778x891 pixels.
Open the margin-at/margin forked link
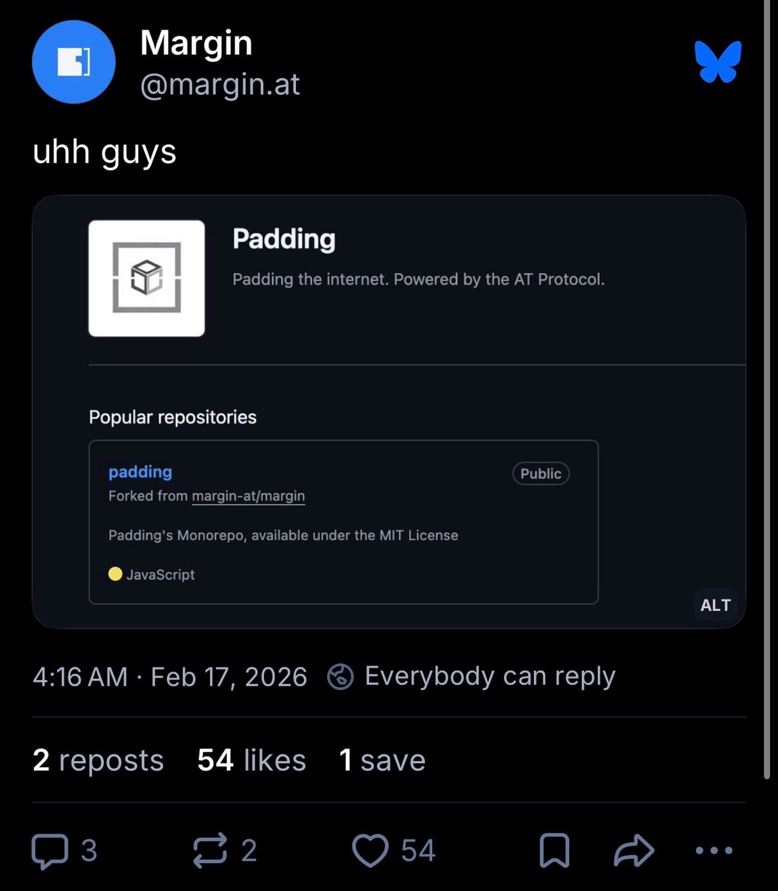coord(248,496)
